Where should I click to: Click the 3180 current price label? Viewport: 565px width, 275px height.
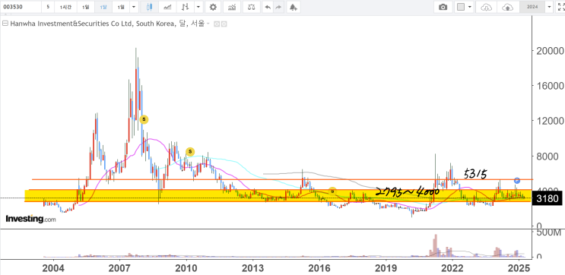[x=547, y=199]
